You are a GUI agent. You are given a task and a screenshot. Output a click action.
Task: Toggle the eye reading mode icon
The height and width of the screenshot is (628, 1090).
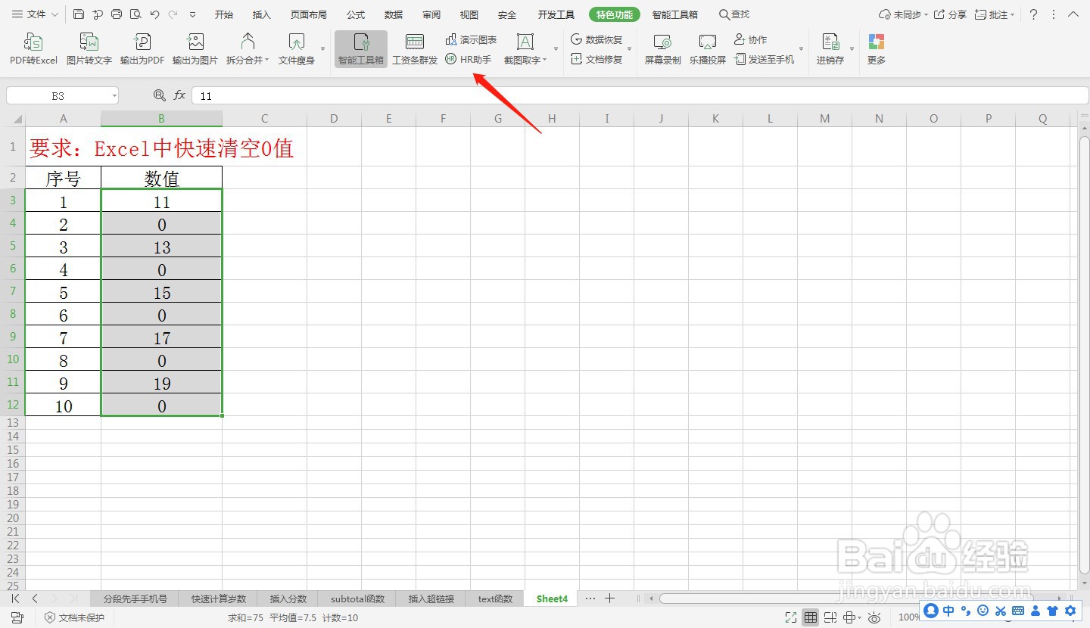[x=874, y=617]
